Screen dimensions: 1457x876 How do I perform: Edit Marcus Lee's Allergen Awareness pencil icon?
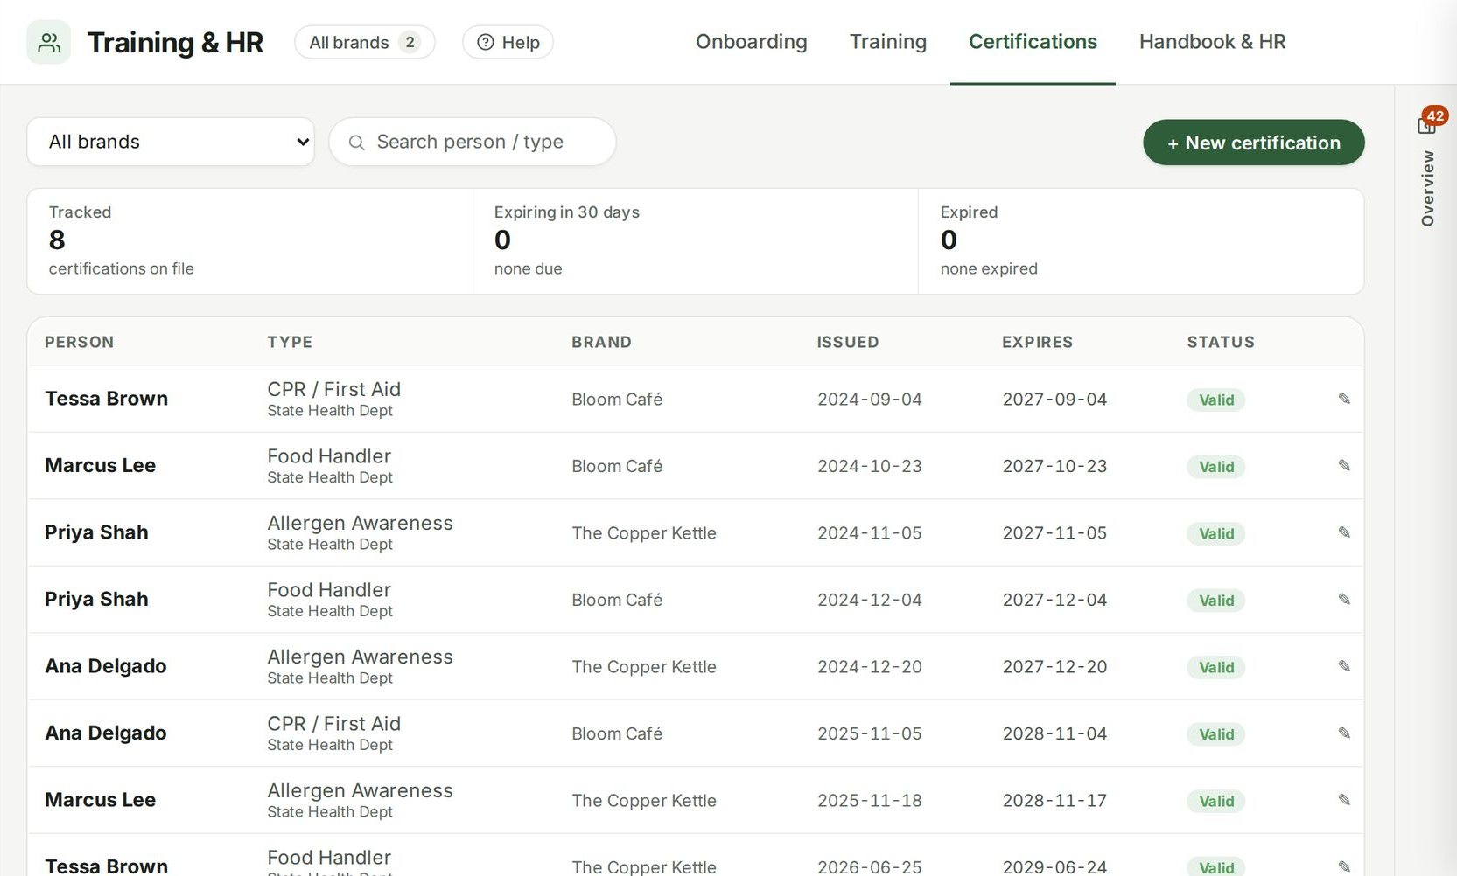(x=1344, y=800)
